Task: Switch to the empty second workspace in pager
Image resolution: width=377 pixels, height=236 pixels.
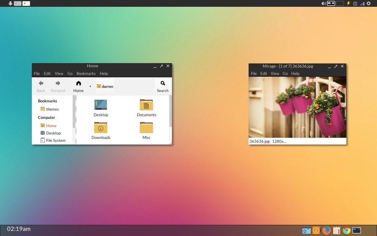Action: click(340, 3)
